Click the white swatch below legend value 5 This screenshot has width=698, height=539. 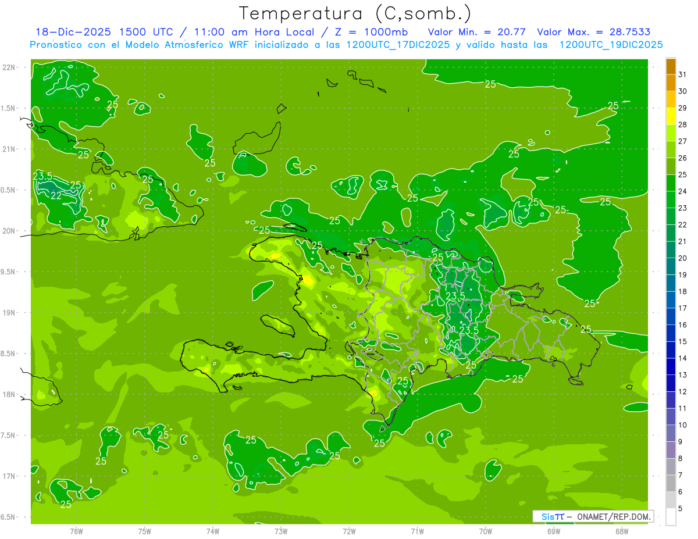[671, 517]
